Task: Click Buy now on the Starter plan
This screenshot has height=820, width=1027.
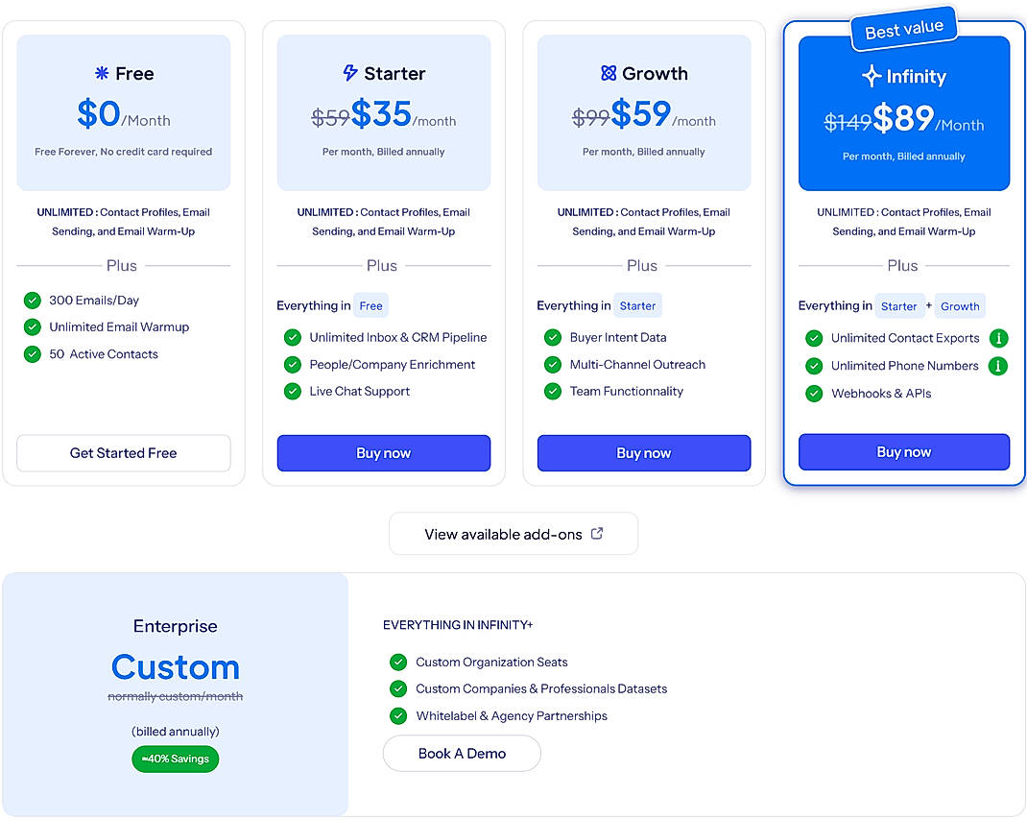Action: (x=384, y=453)
